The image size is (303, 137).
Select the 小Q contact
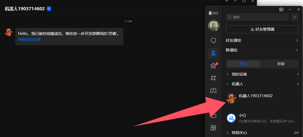pos(262,118)
